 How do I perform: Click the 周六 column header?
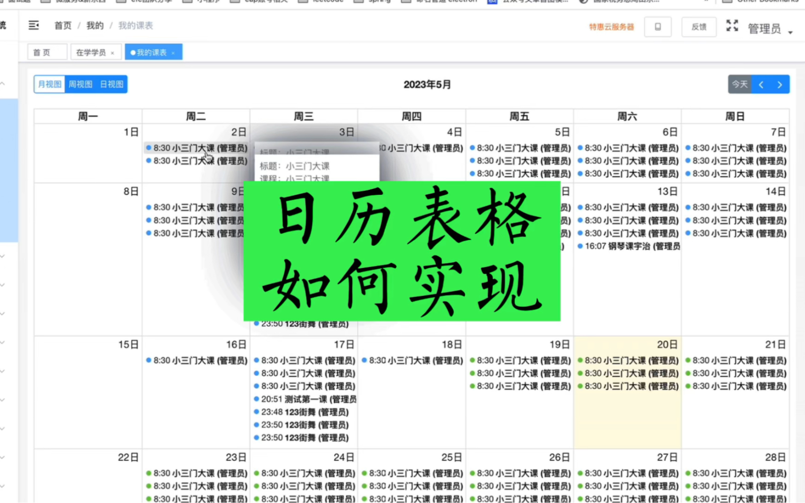(627, 116)
